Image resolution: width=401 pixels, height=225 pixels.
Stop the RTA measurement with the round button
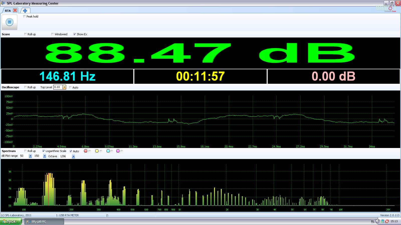pos(10,22)
